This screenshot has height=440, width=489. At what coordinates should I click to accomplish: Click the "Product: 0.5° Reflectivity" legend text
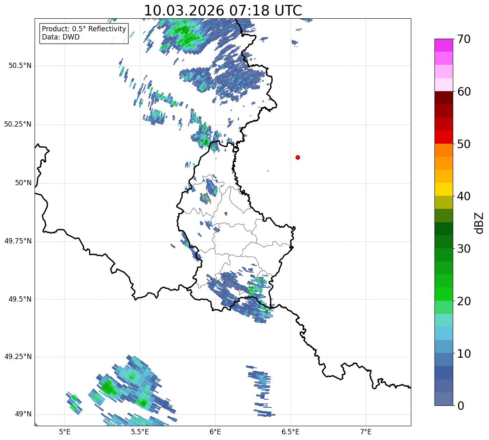[84, 29]
